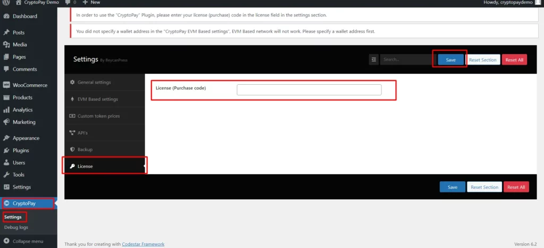This screenshot has width=544, height=248.
Task: Click the plus New icon in admin bar
Action: coord(86,2)
